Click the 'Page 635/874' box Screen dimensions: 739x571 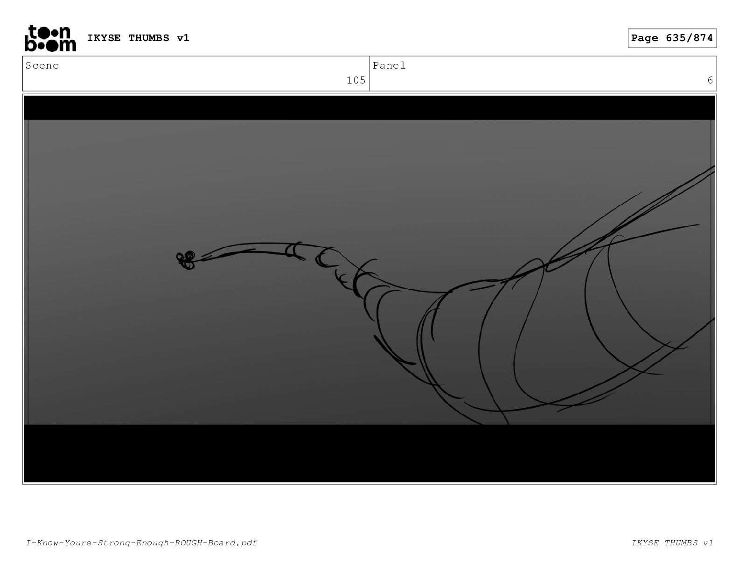point(672,38)
